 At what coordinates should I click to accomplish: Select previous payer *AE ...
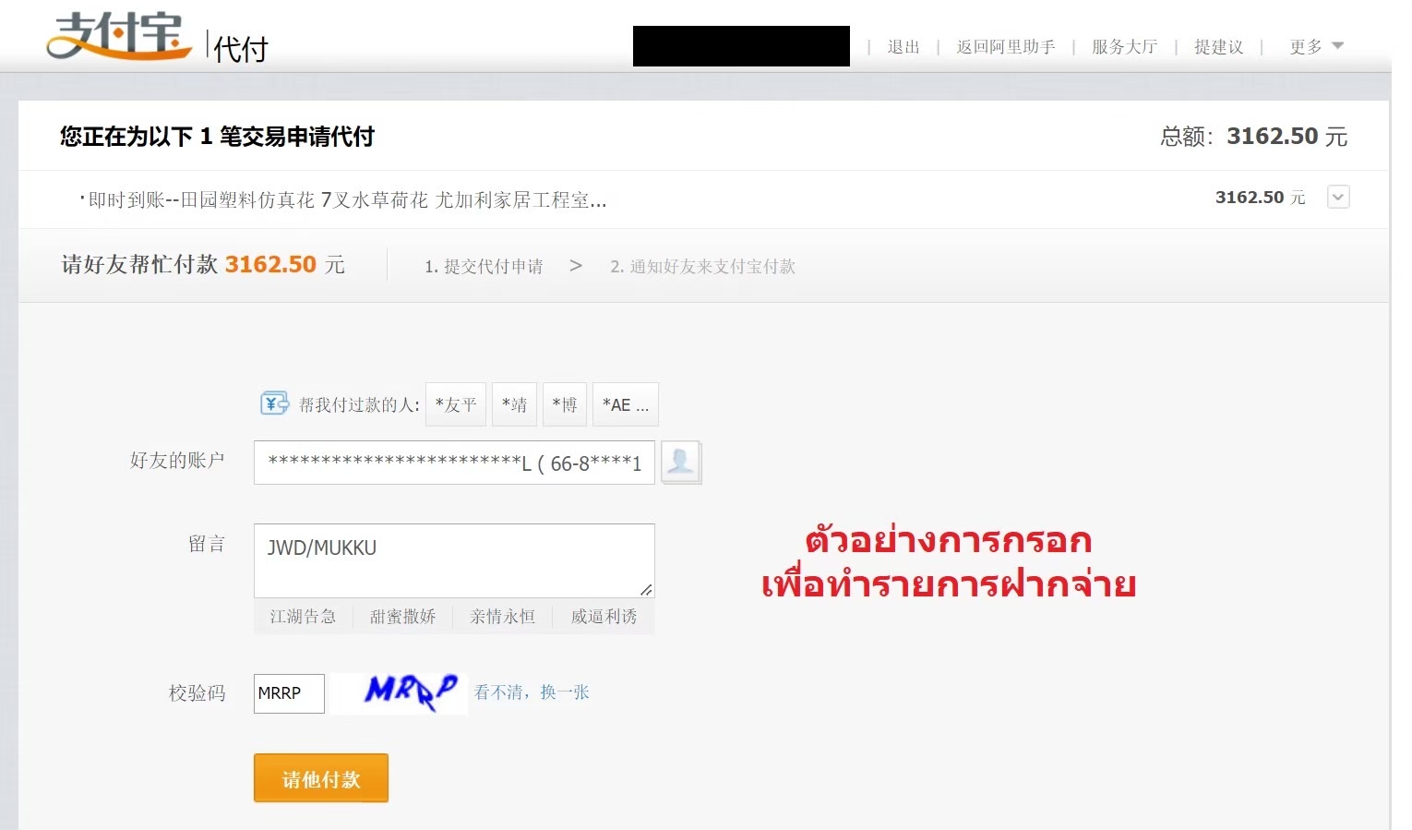[625, 404]
